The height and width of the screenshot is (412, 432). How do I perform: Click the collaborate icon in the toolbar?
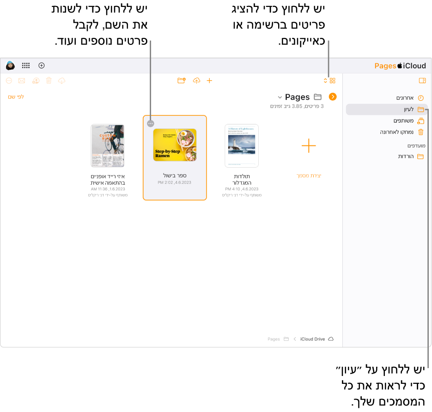pyautogui.click(x=36, y=81)
